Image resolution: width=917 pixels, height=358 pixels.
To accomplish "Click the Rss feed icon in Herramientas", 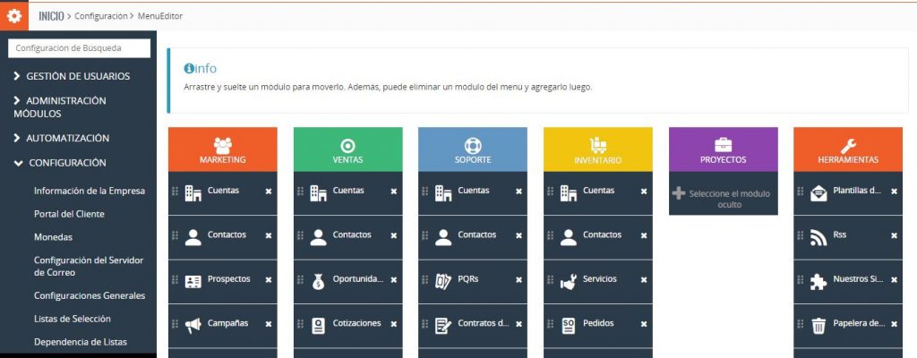I will coord(818,236).
